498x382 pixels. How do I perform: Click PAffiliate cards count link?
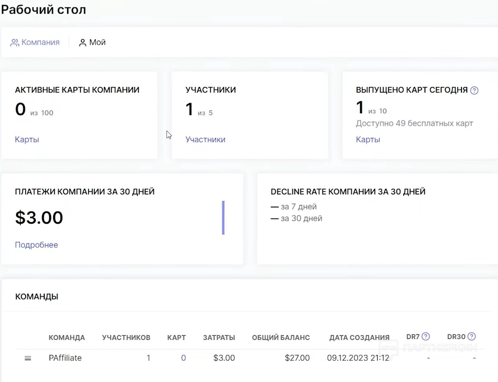[x=183, y=358]
